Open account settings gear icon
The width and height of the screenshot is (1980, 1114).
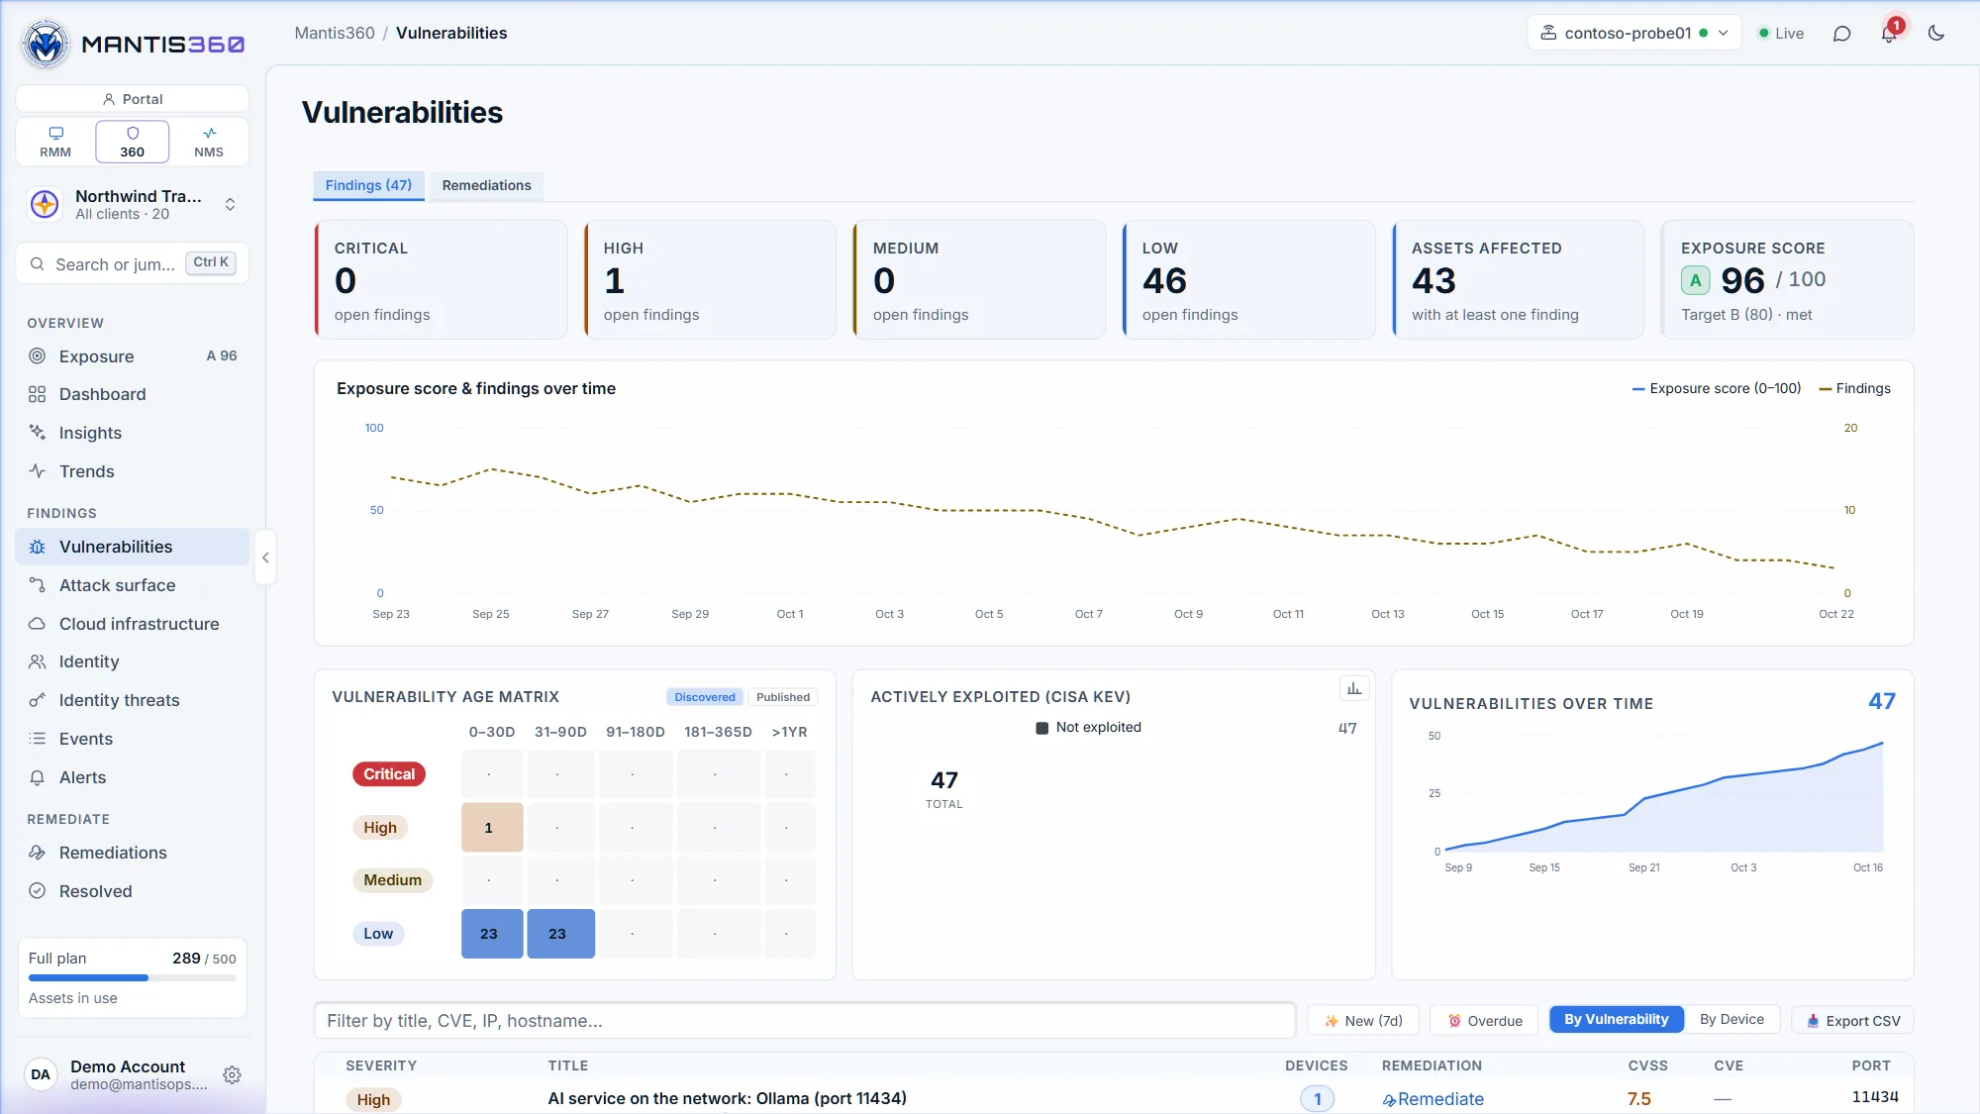tap(232, 1074)
